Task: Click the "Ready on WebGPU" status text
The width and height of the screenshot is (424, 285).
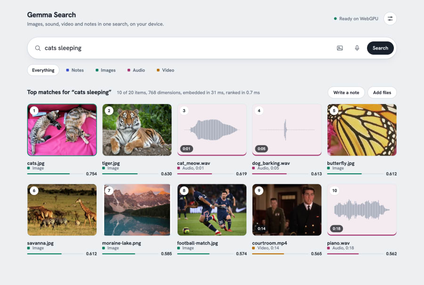Action: [x=359, y=19]
